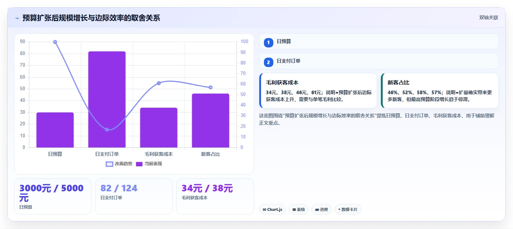Toggle the 当前表现 legend item
The image size is (513, 229).
click(149, 164)
